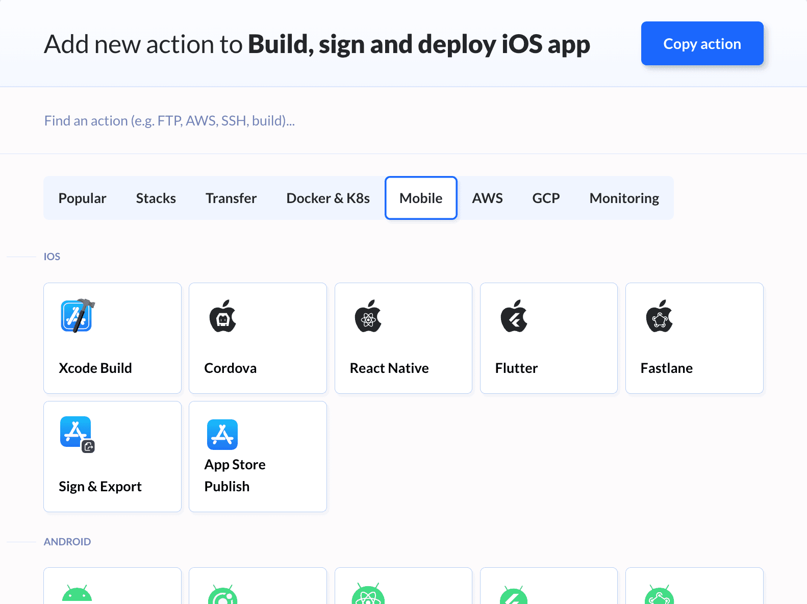Choose the Android React Native robot icon

click(x=368, y=594)
